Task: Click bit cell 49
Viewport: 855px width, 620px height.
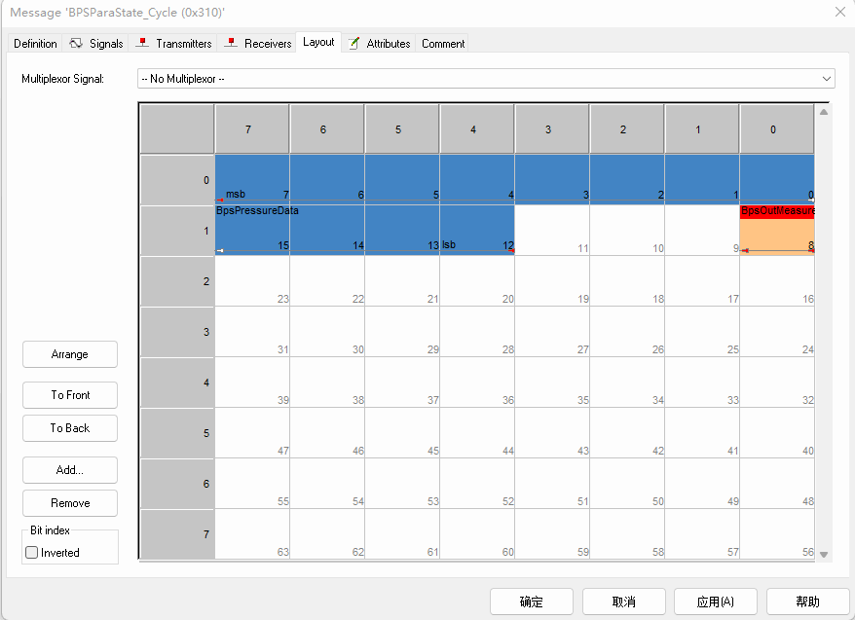Action: pyautogui.click(x=702, y=484)
